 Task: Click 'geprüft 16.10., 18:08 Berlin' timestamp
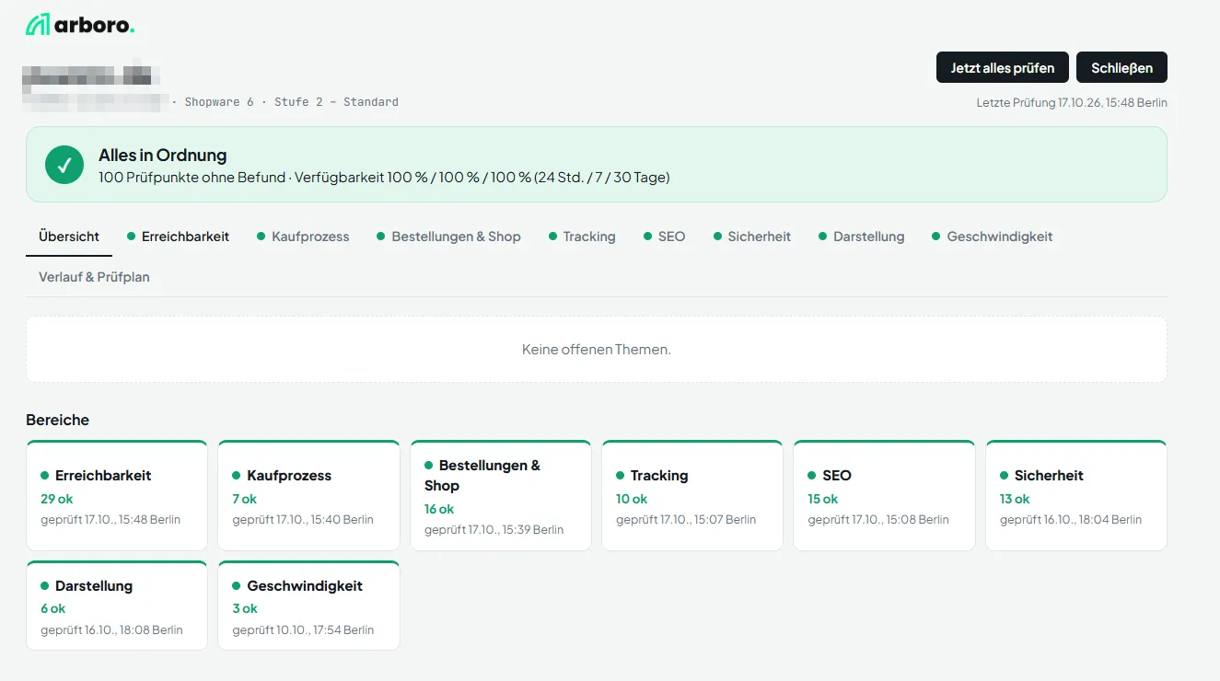111,630
